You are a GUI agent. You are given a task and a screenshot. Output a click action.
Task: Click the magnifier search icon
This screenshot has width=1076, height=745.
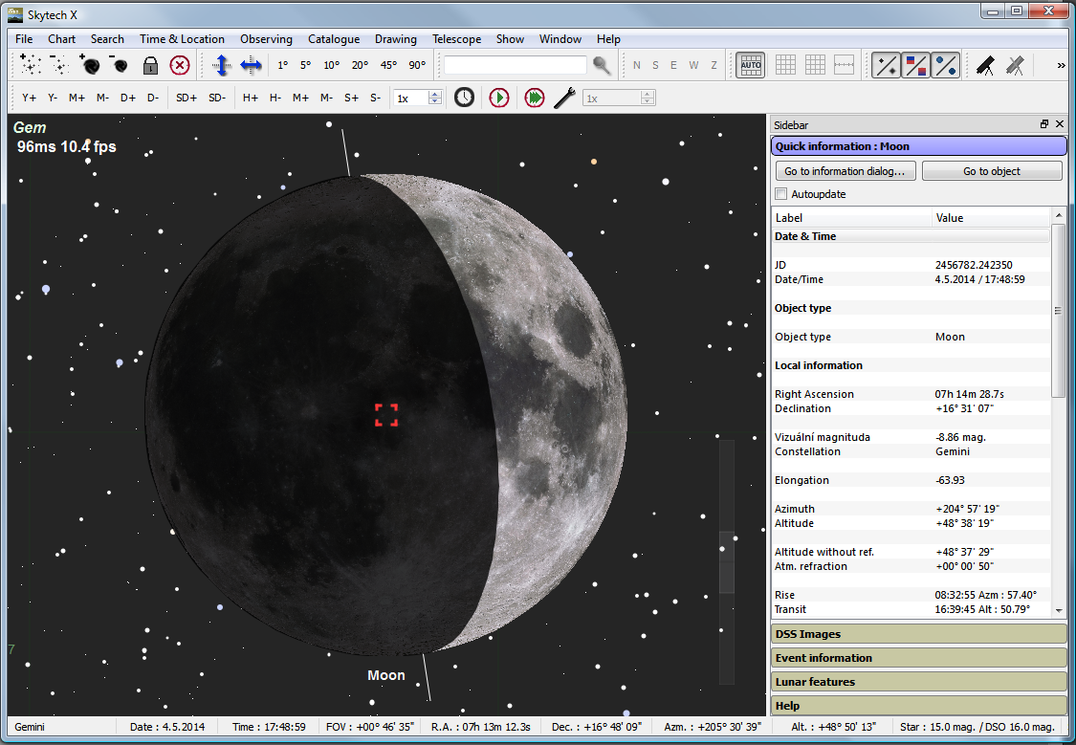click(x=602, y=65)
